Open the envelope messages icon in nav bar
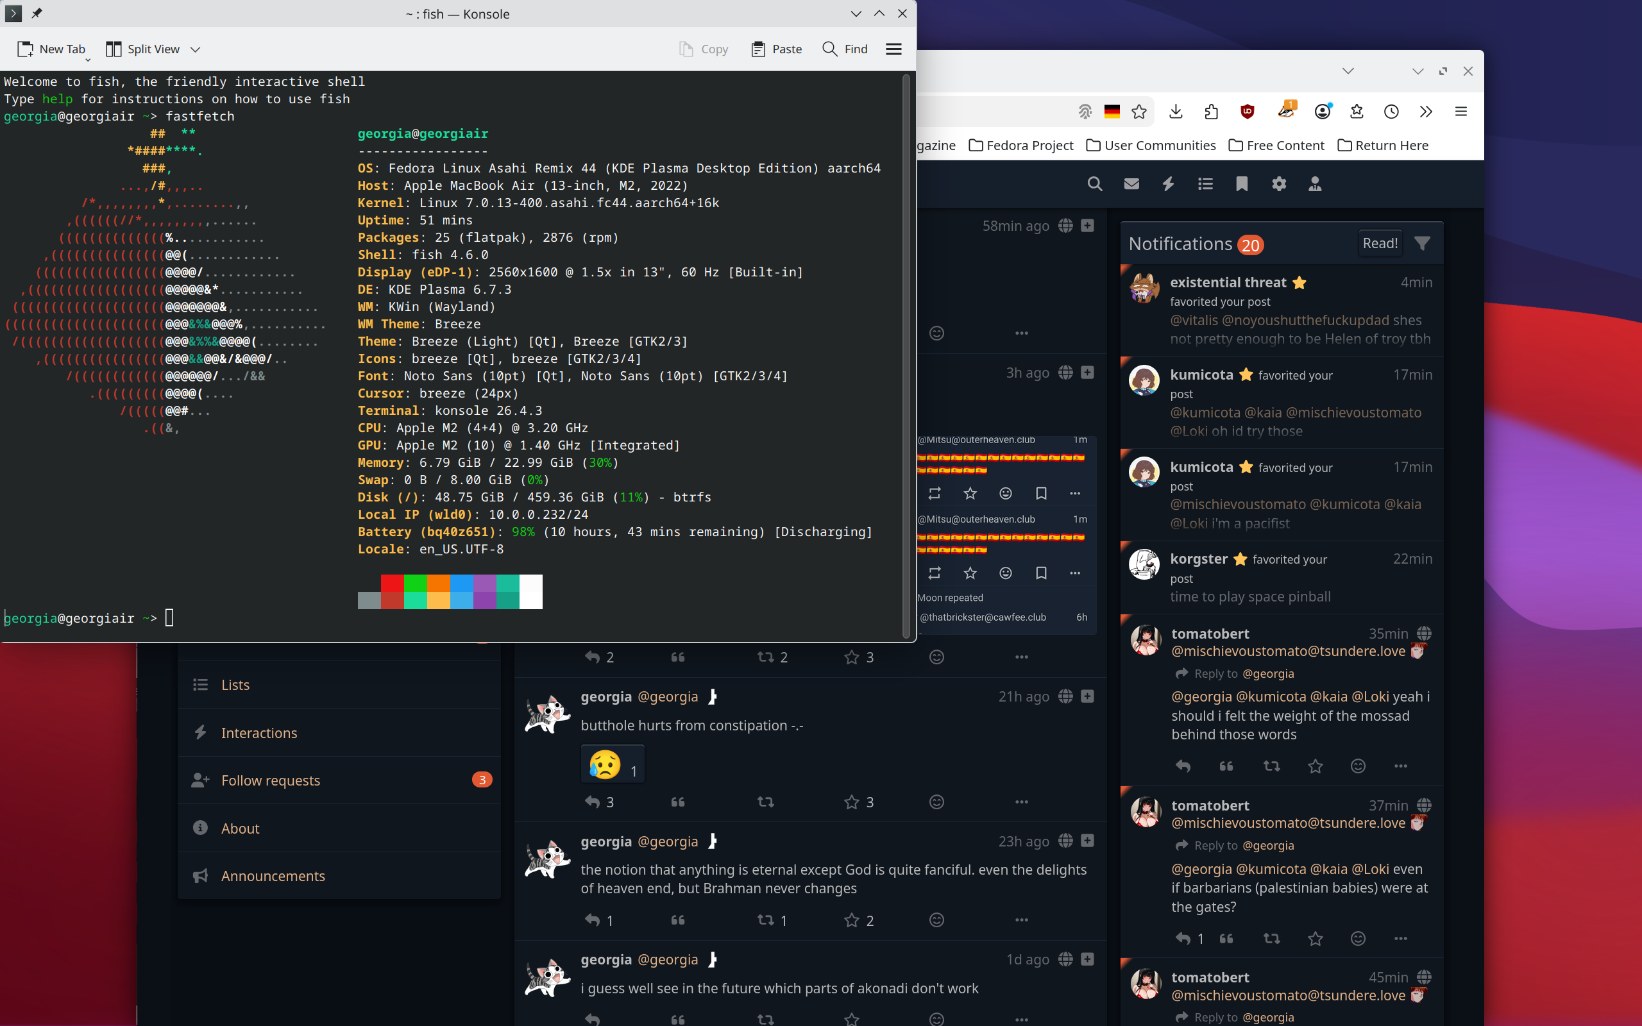1642x1026 pixels. 1131,184
